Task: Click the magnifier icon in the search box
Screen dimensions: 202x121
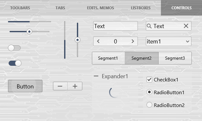Action: pos(149,26)
